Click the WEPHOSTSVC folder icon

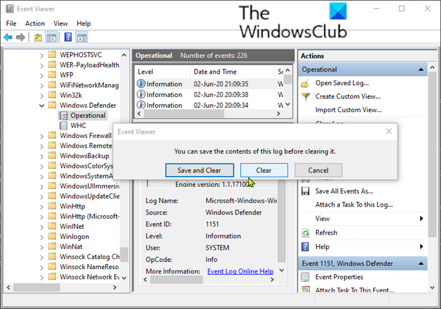click(x=52, y=54)
